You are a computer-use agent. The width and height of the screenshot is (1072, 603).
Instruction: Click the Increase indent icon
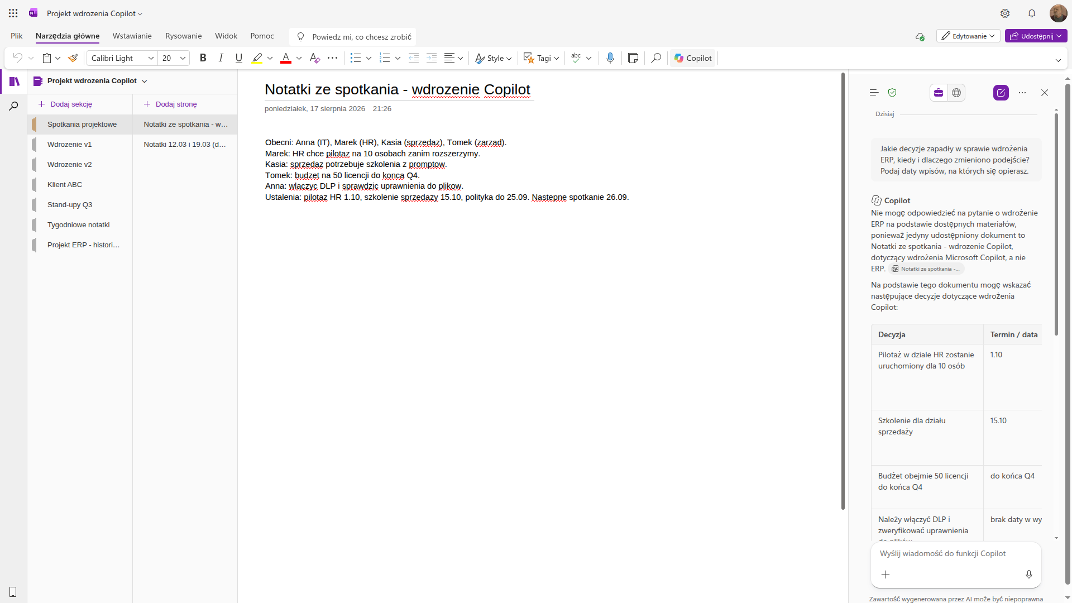pyautogui.click(x=432, y=58)
